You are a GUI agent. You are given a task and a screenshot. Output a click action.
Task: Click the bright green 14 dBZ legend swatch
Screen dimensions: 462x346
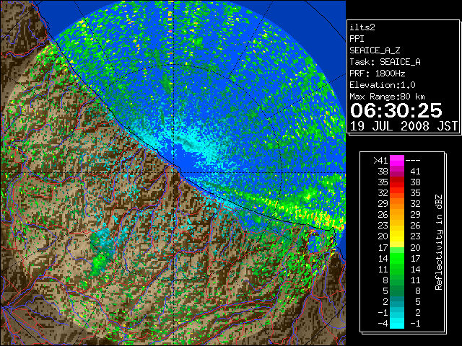coord(397,258)
